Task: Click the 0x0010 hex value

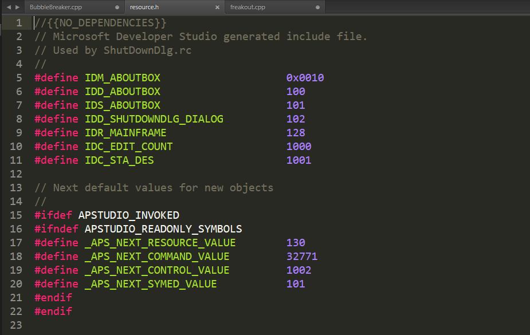Action: point(305,78)
